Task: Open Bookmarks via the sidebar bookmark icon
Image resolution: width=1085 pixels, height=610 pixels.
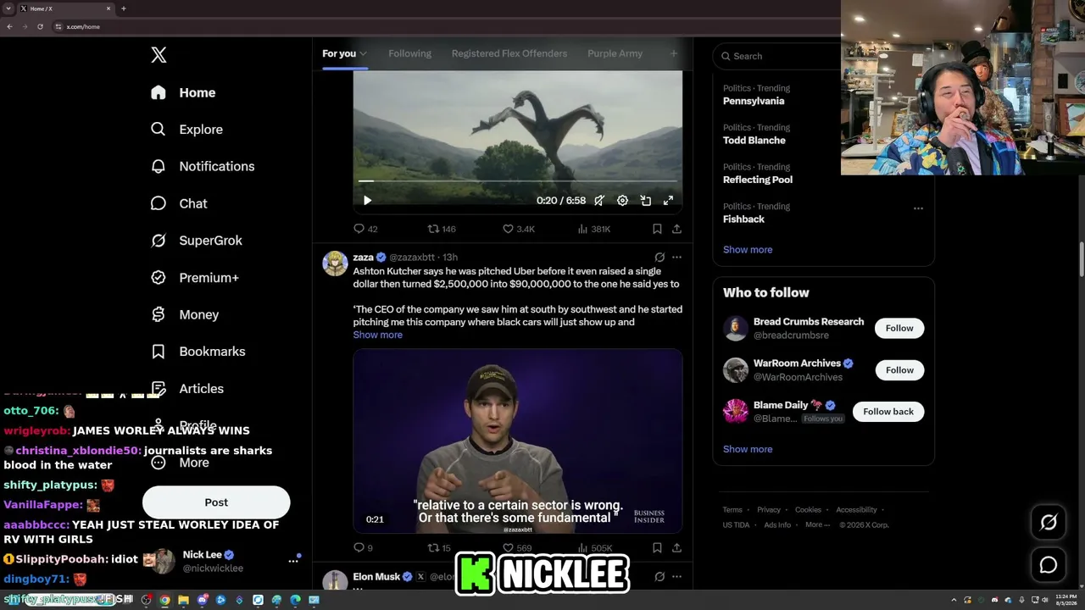Action: point(159,352)
